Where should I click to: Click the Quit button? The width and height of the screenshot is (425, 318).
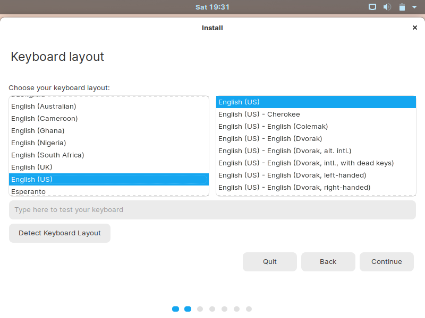click(270, 262)
